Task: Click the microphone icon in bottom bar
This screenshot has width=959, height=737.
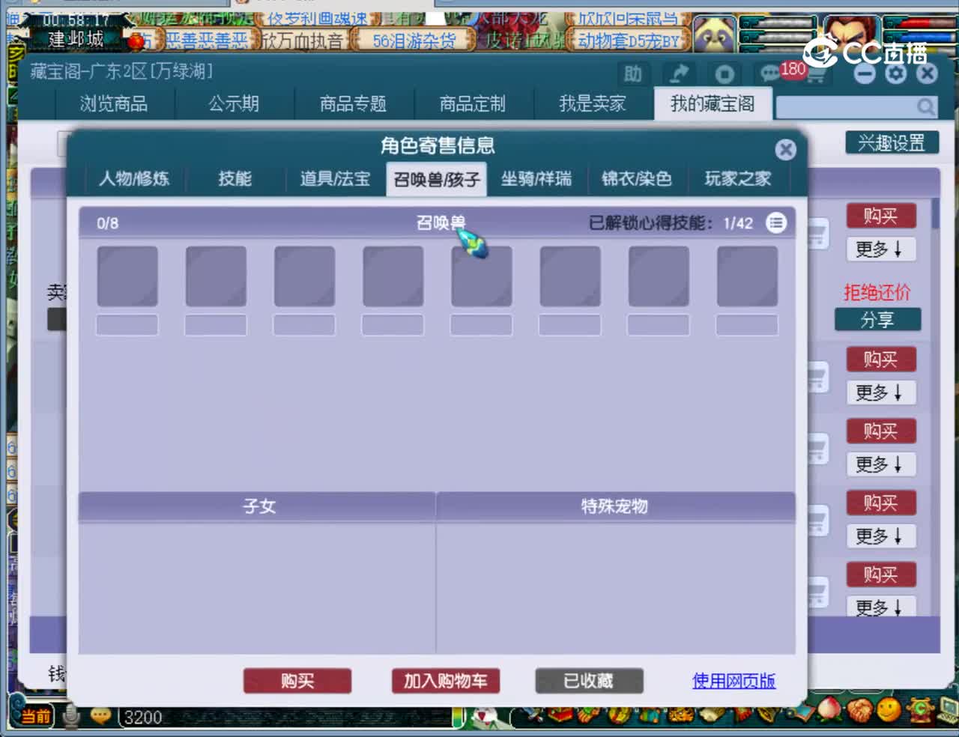Action: (x=71, y=716)
